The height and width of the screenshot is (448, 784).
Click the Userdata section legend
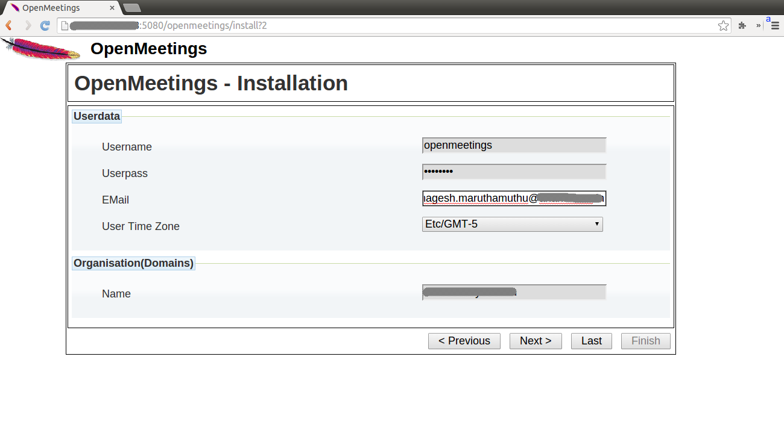pyautogui.click(x=96, y=116)
